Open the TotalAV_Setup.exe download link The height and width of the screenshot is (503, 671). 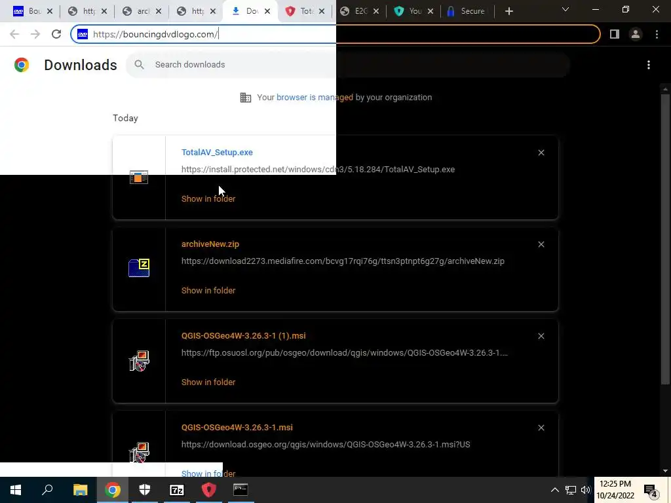(217, 152)
